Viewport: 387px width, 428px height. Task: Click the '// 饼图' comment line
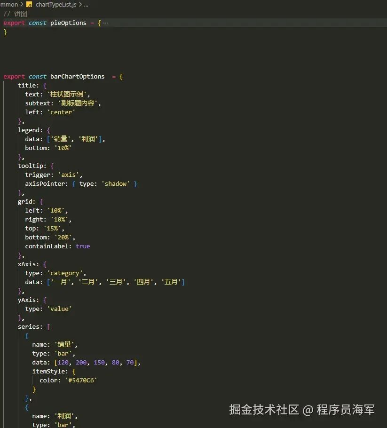coord(15,14)
